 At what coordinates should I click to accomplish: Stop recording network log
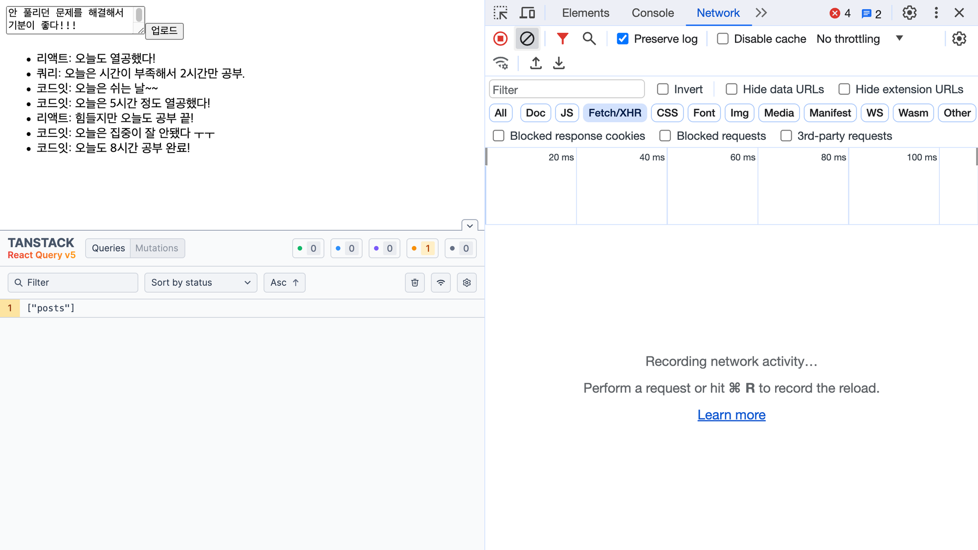tap(500, 39)
